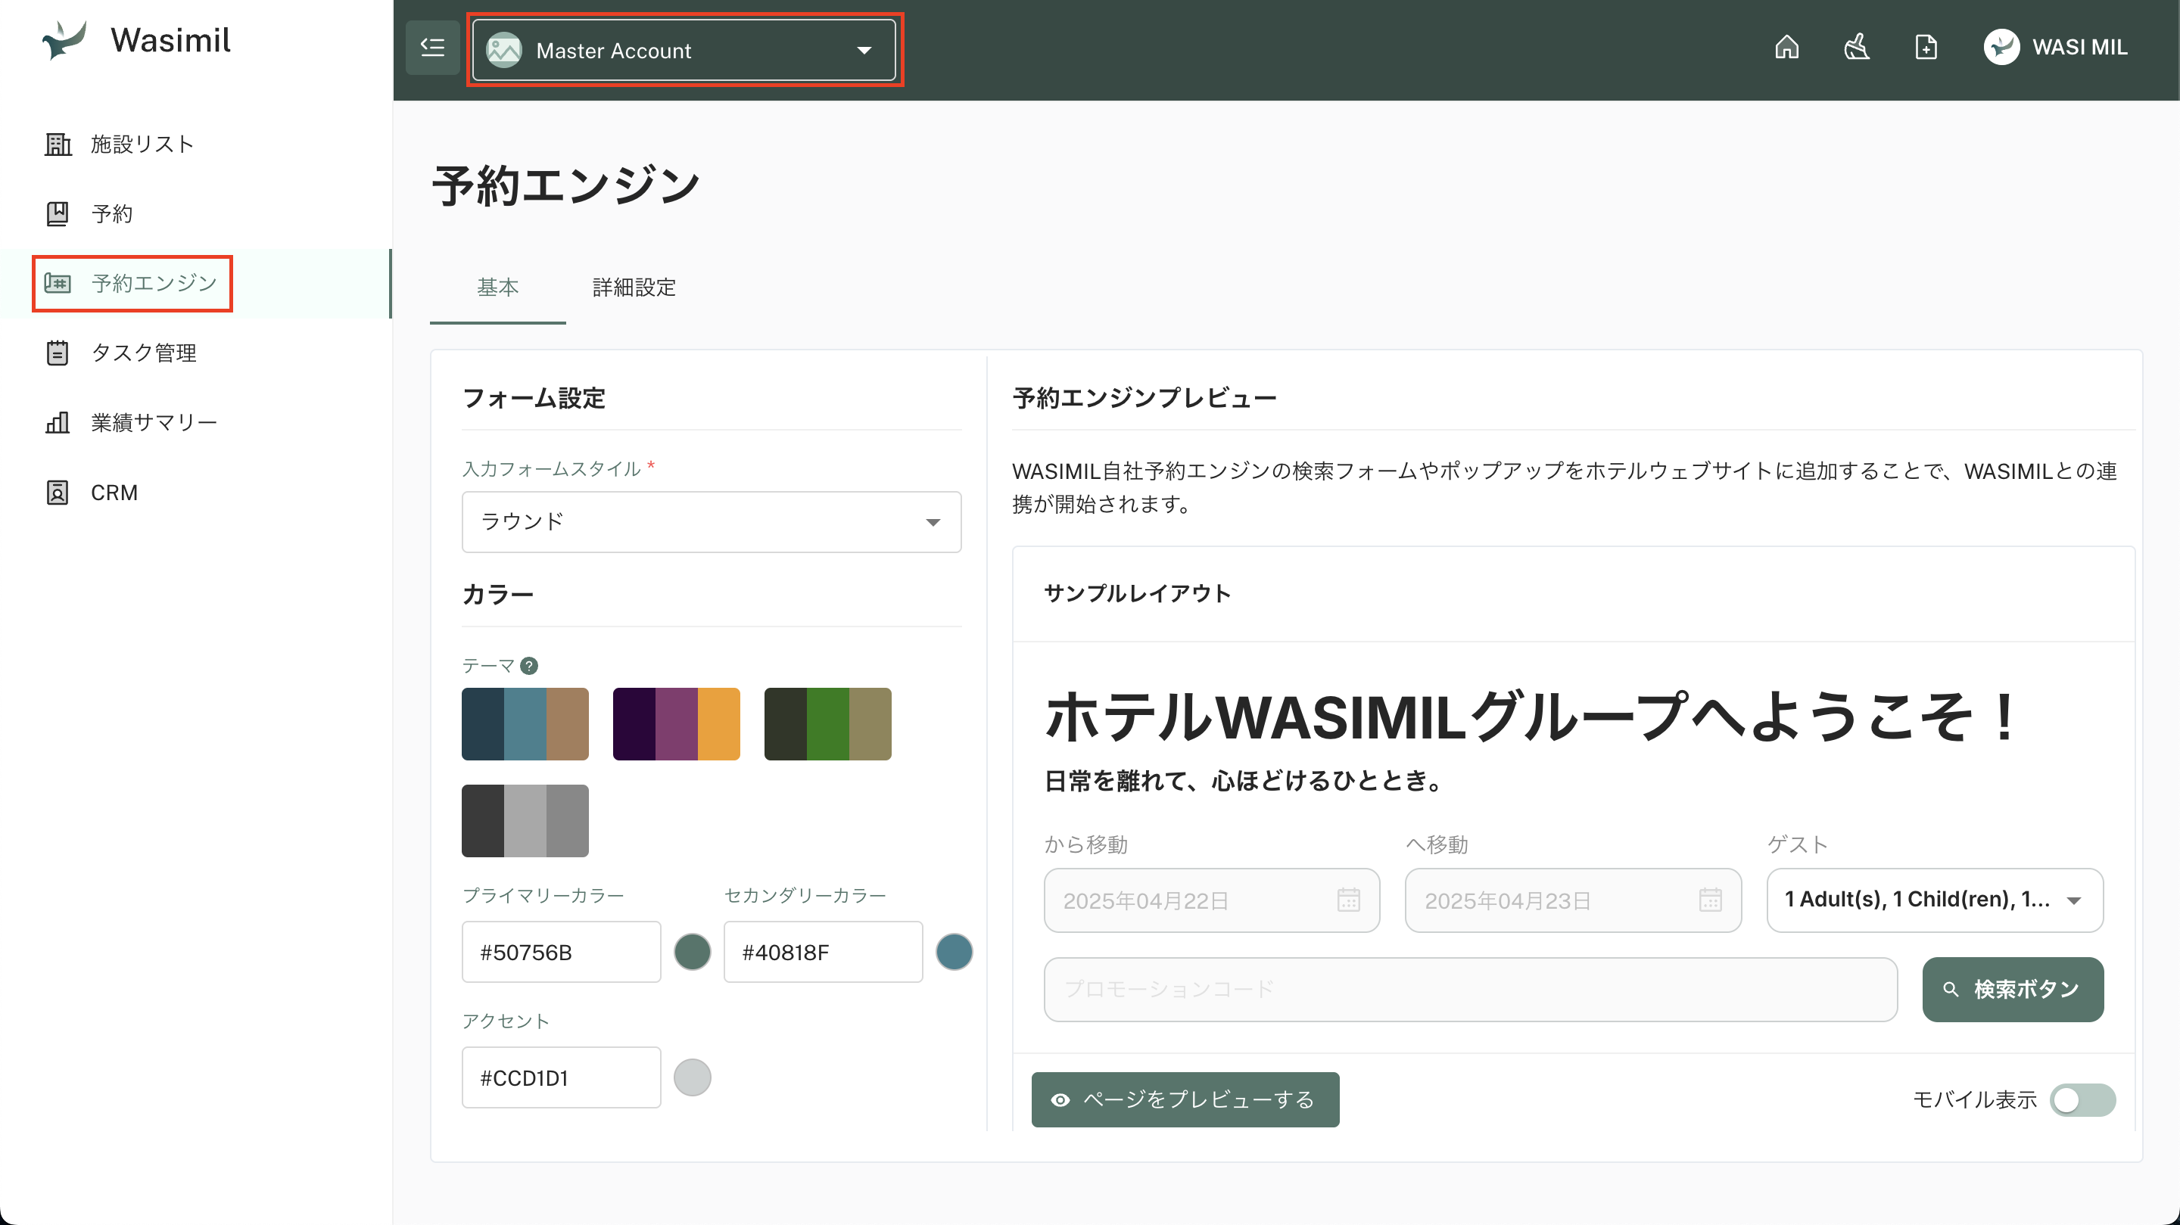Toggle the モバイル表示 switch
Screen dimensions: 2180x1225
(x=2082, y=1100)
